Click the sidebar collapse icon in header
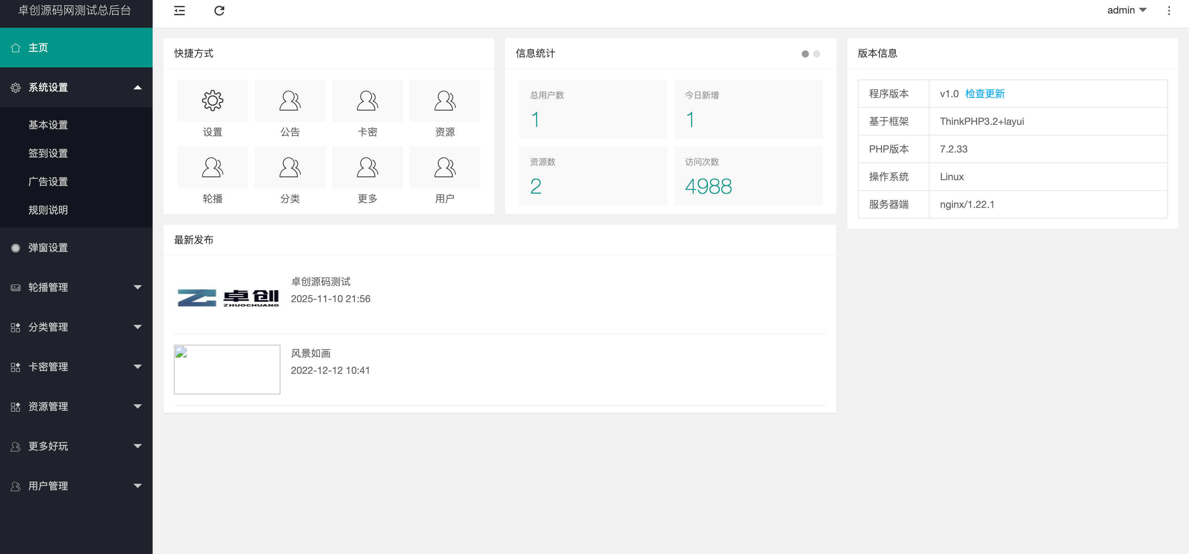Screen dimensions: 1189x554 point(180,11)
